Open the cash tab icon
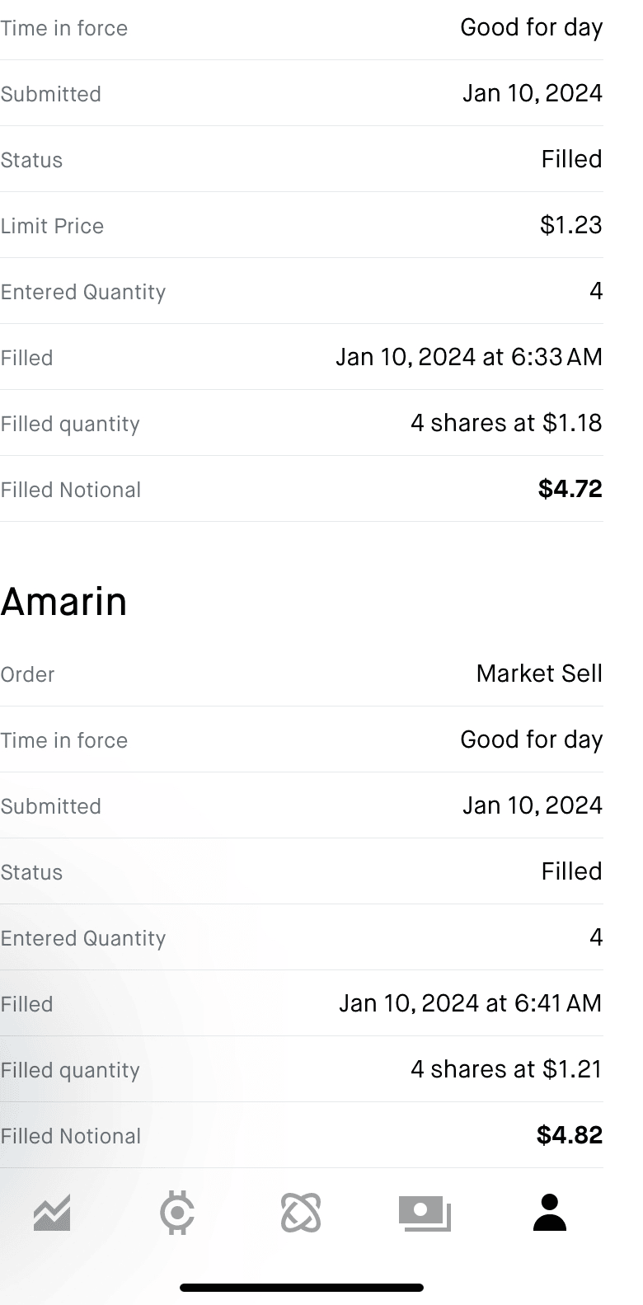 point(425,1213)
